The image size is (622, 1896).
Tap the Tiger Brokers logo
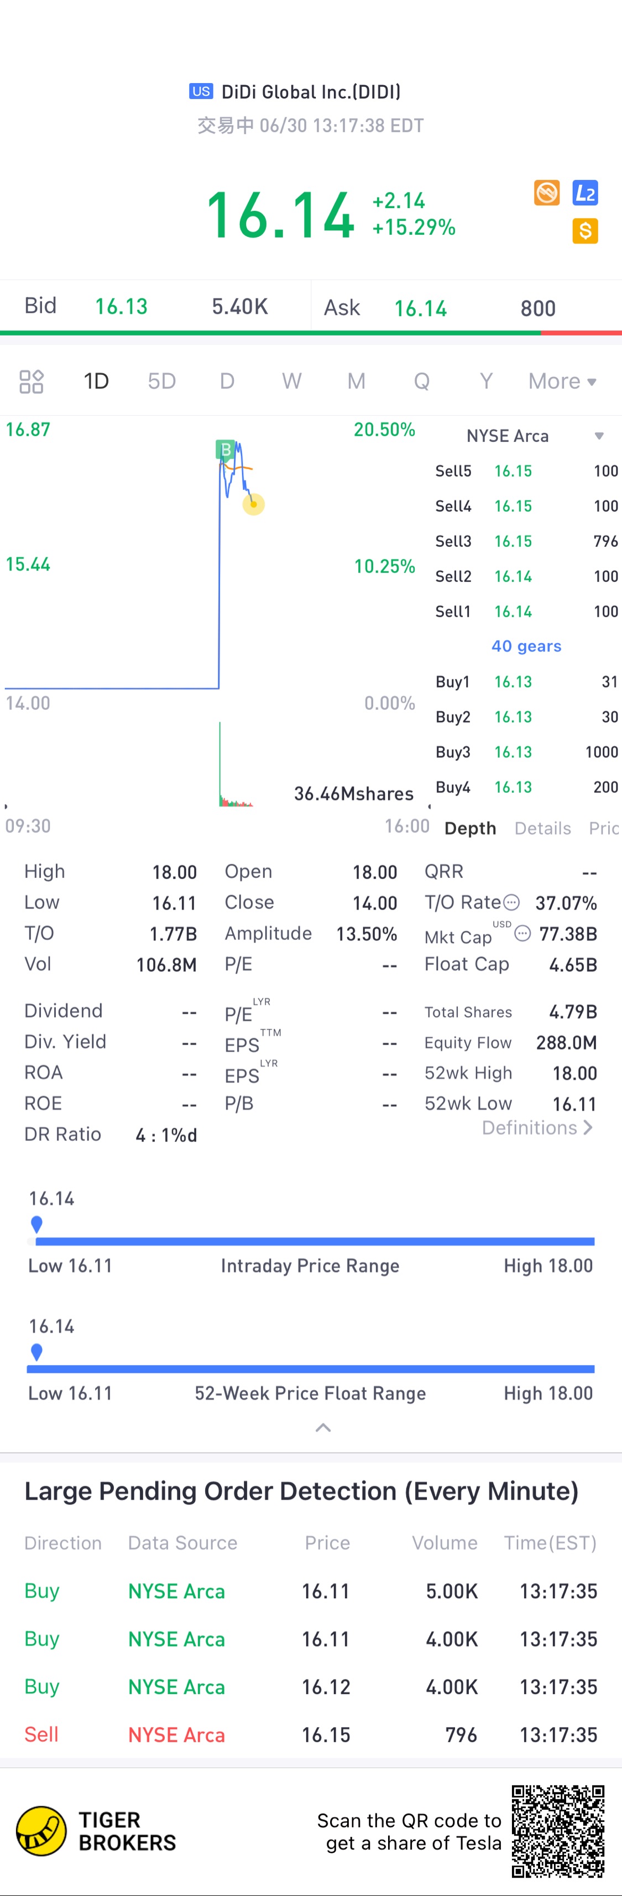click(x=41, y=1831)
